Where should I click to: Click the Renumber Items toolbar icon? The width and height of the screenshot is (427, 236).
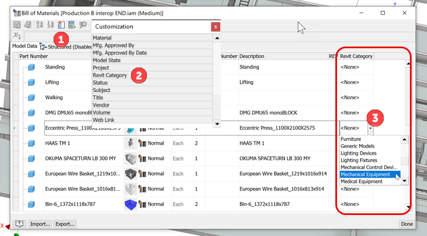[x=50, y=25]
